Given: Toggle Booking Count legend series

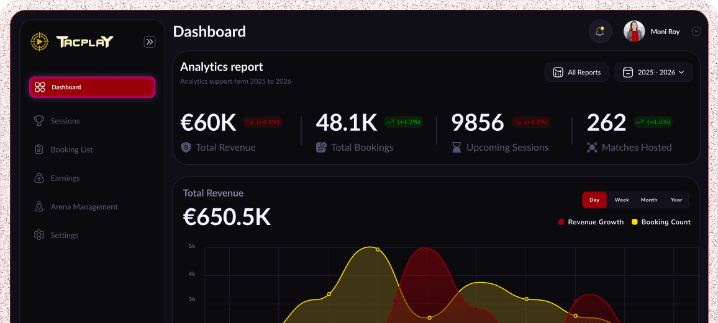Looking at the screenshot, I should pos(661,222).
